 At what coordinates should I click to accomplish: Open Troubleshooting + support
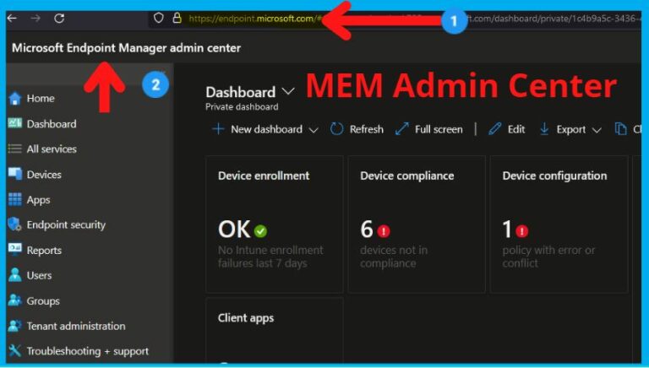pos(88,351)
